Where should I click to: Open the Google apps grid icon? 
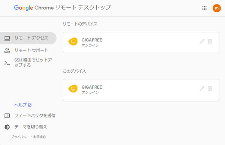[x=204, y=8]
